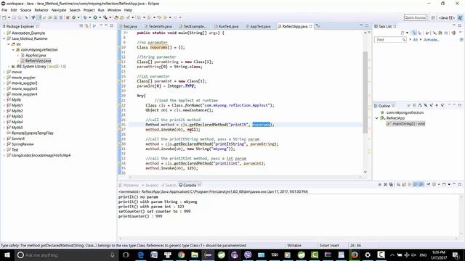Viewport: 465px width, 261px height.
Task: Open the Refactor menu
Action: 41,9
